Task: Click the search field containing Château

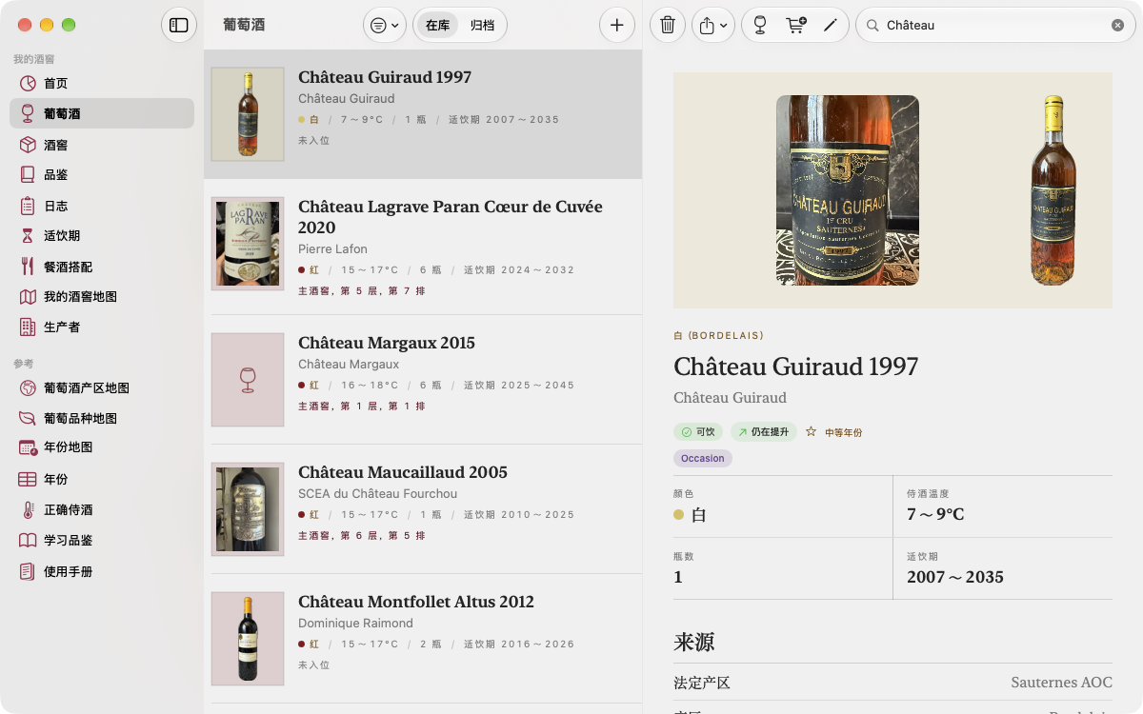Action: pos(995,26)
